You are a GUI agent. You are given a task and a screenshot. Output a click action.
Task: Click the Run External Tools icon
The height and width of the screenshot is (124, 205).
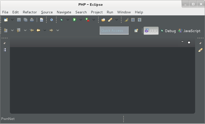[87, 20]
